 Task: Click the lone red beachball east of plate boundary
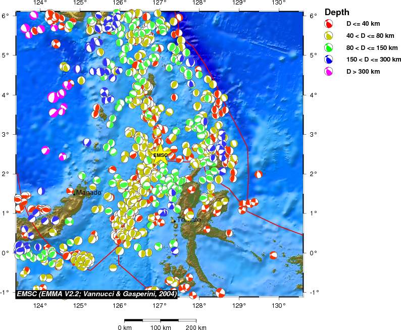coord(259,175)
